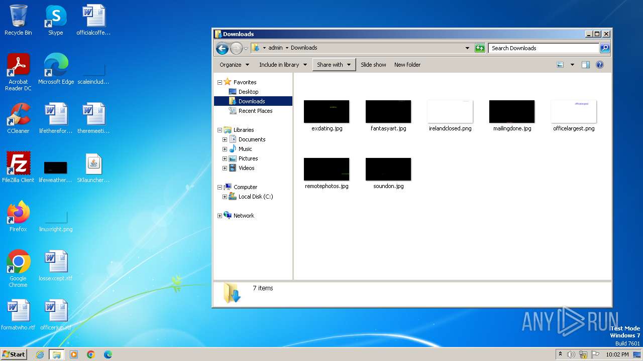Select the officerjun.rtf desktop file

pyautogui.click(x=56, y=314)
